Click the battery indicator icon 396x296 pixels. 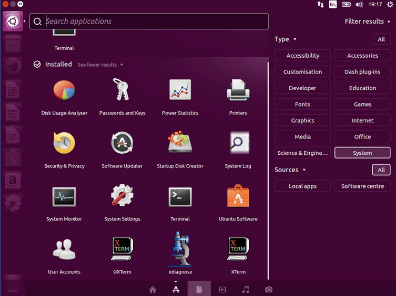click(346, 4)
